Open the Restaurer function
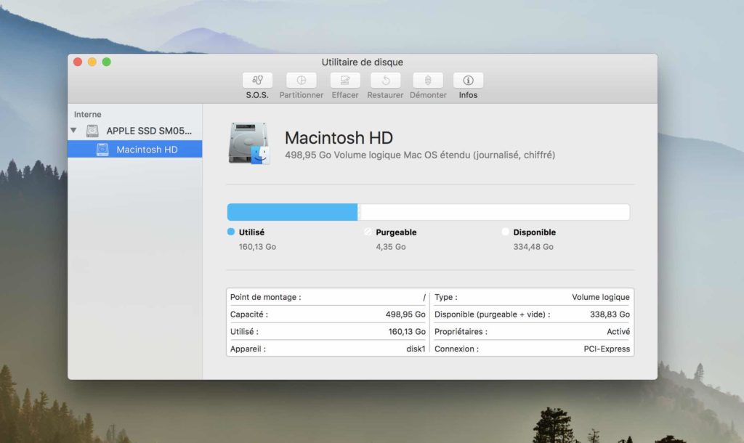This screenshot has width=744, height=443. tap(384, 82)
